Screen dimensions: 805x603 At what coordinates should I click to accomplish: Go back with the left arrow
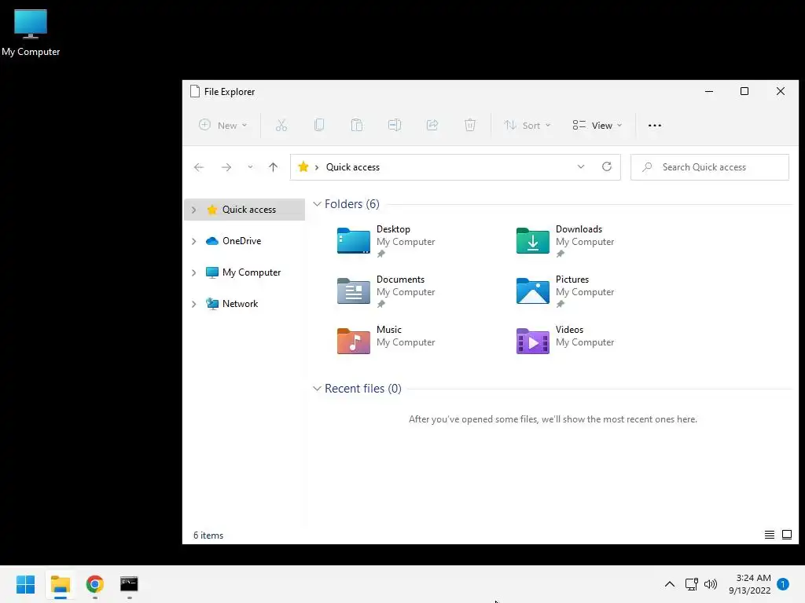pos(199,167)
